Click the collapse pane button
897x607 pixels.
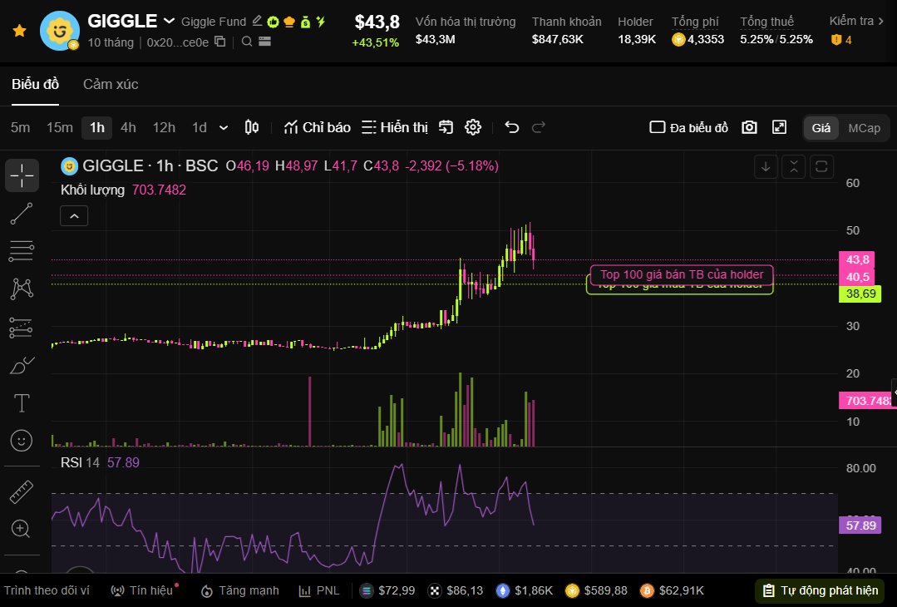point(793,166)
